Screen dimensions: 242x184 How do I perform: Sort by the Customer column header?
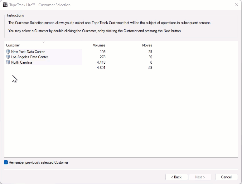click(x=43, y=45)
